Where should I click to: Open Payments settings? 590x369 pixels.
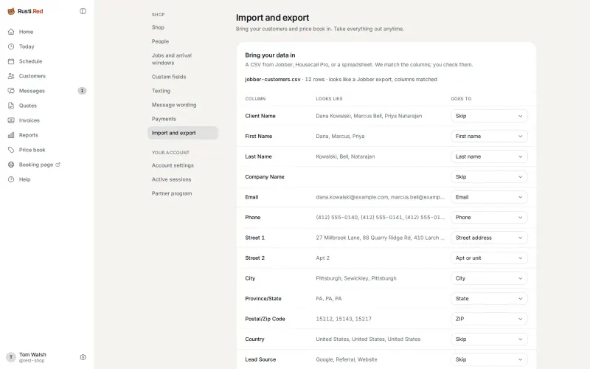click(183, 119)
